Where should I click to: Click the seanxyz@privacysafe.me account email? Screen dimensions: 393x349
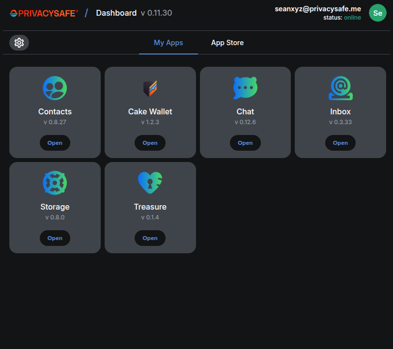point(318,9)
